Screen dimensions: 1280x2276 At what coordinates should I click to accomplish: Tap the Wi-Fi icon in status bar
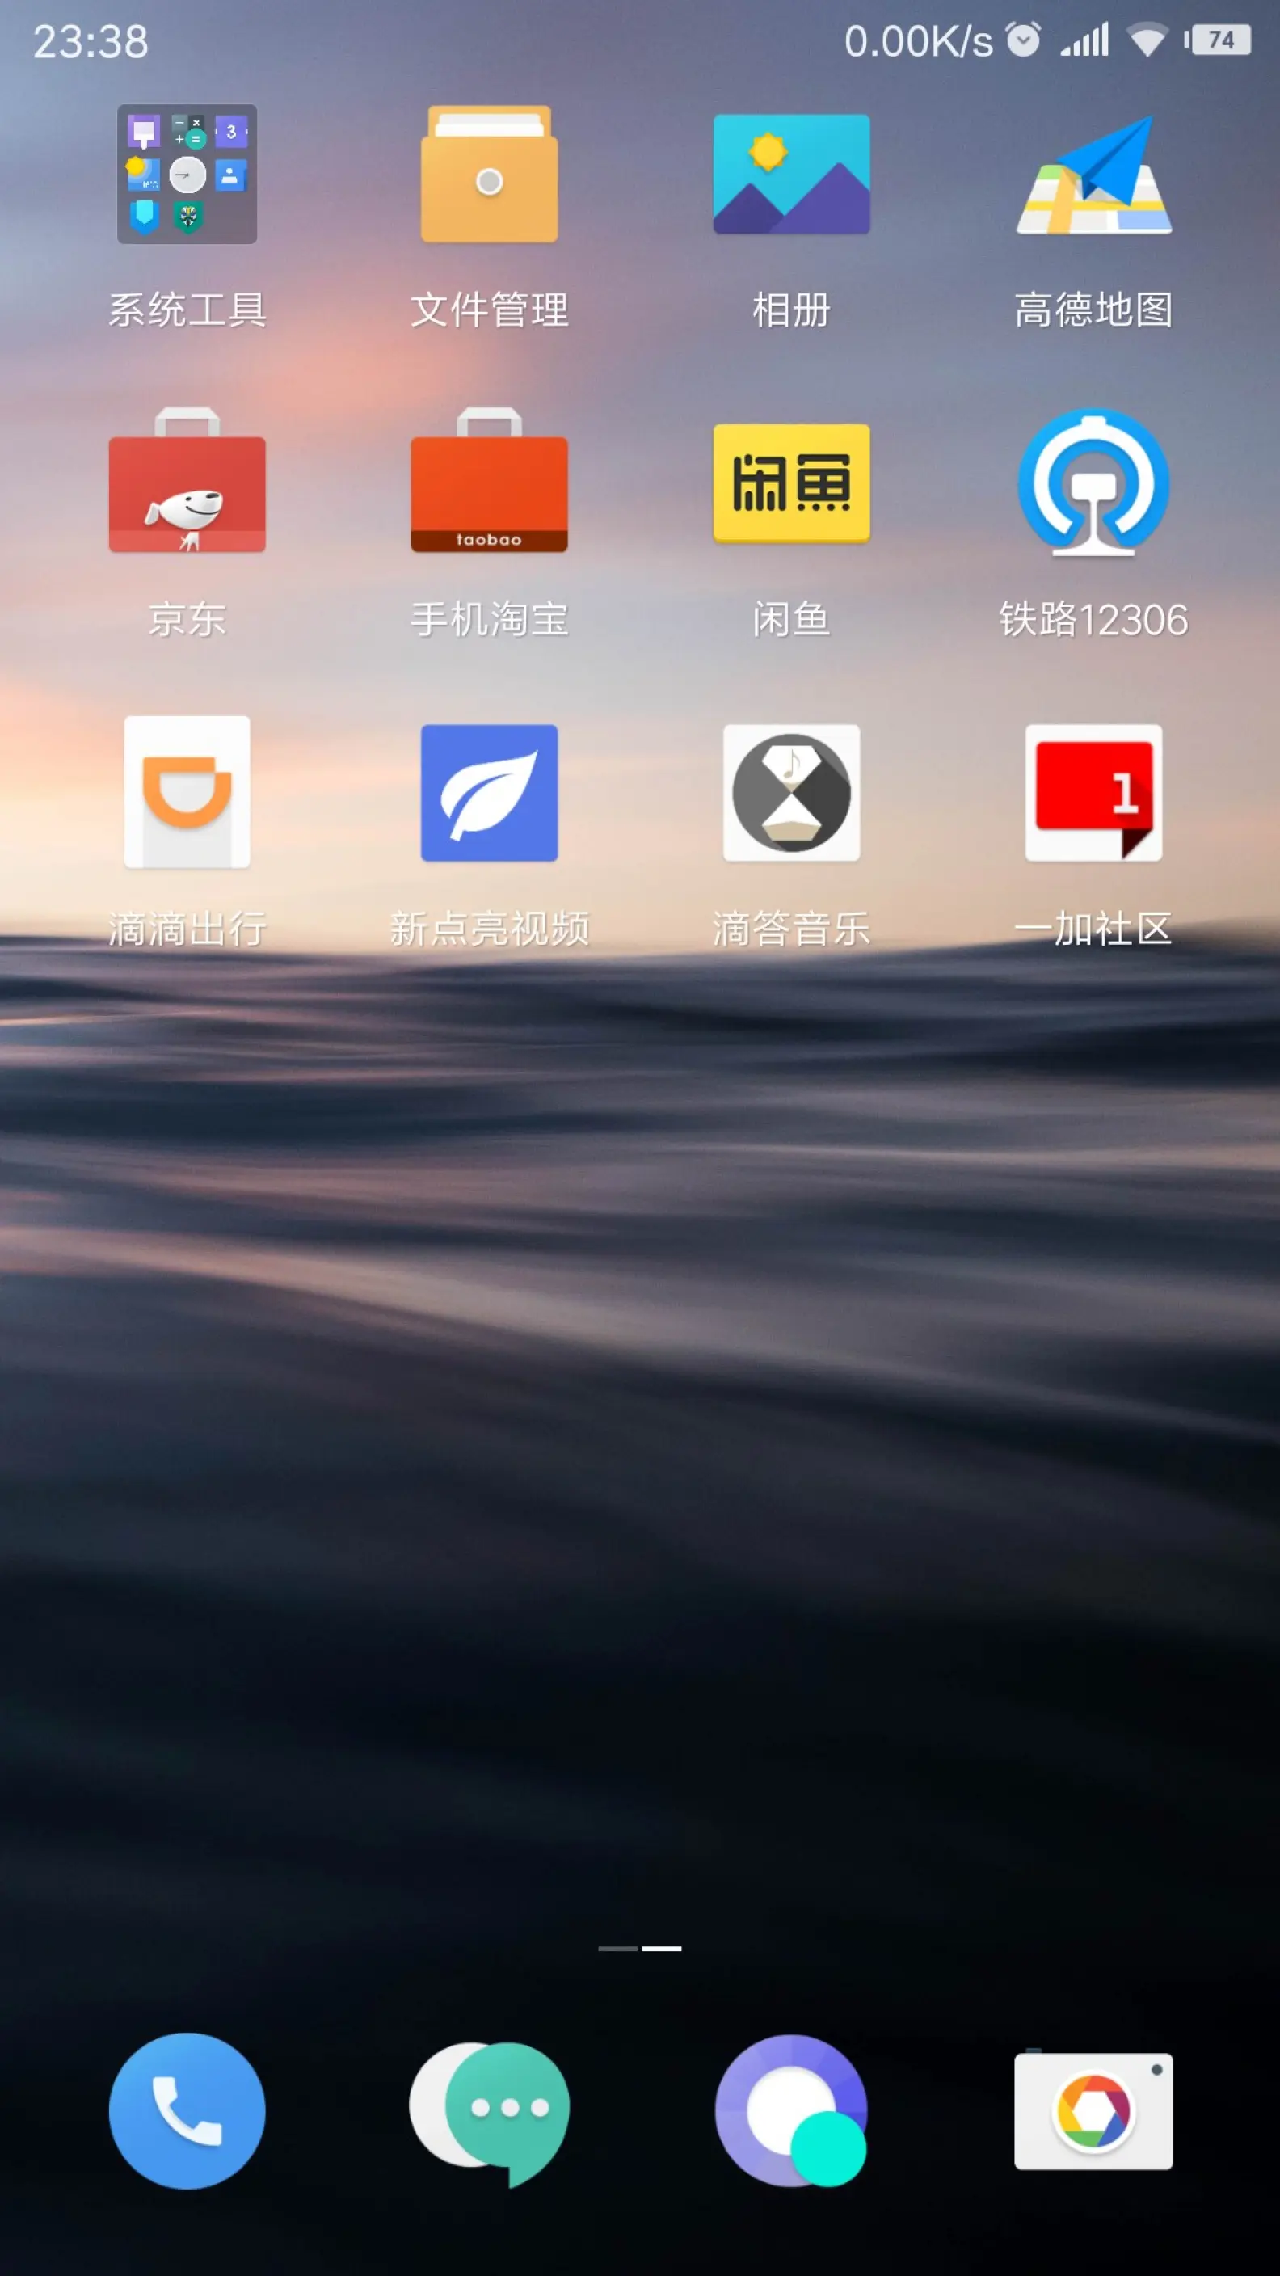(x=1147, y=40)
